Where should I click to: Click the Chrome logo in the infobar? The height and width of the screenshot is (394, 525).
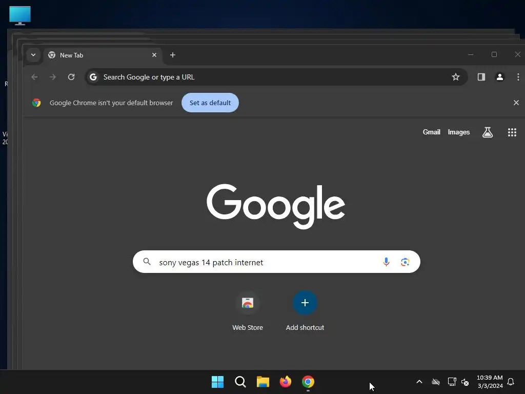point(36,103)
